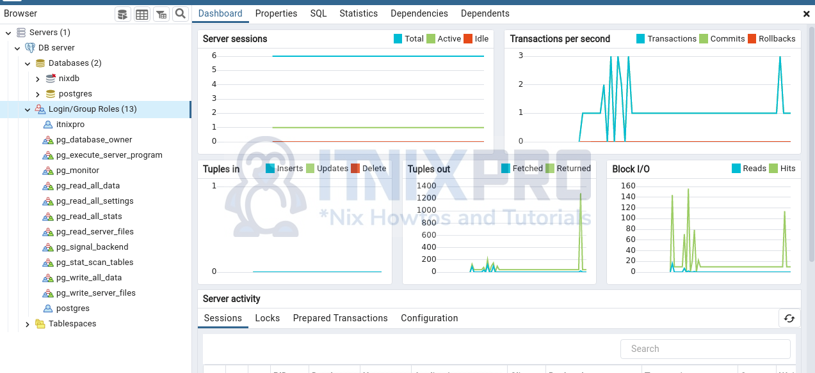Image resolution: width=815 pixels, height=373 pixels.
Task: Close the dashboard panel with X
Action: click(x=806, y=13)
